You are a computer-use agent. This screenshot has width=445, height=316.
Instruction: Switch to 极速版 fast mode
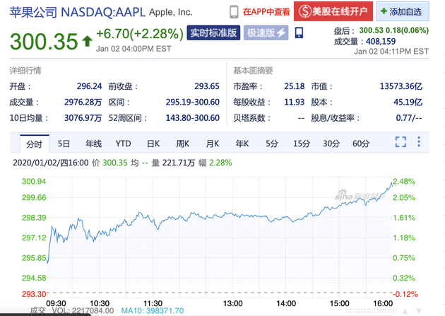pos(266,33)
